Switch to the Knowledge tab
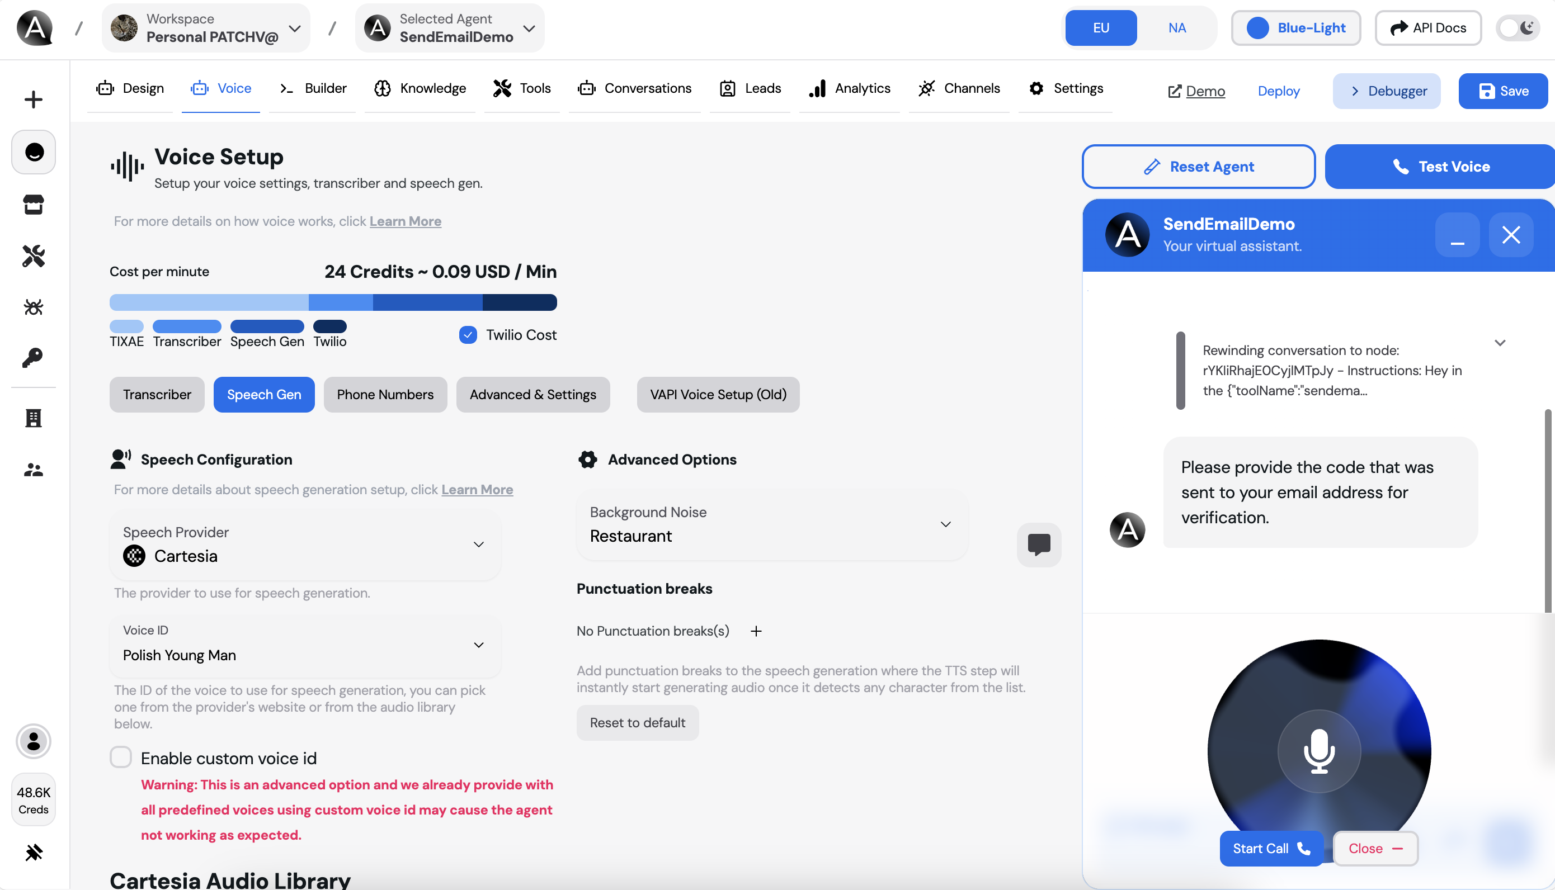 (x=420, y=89)
